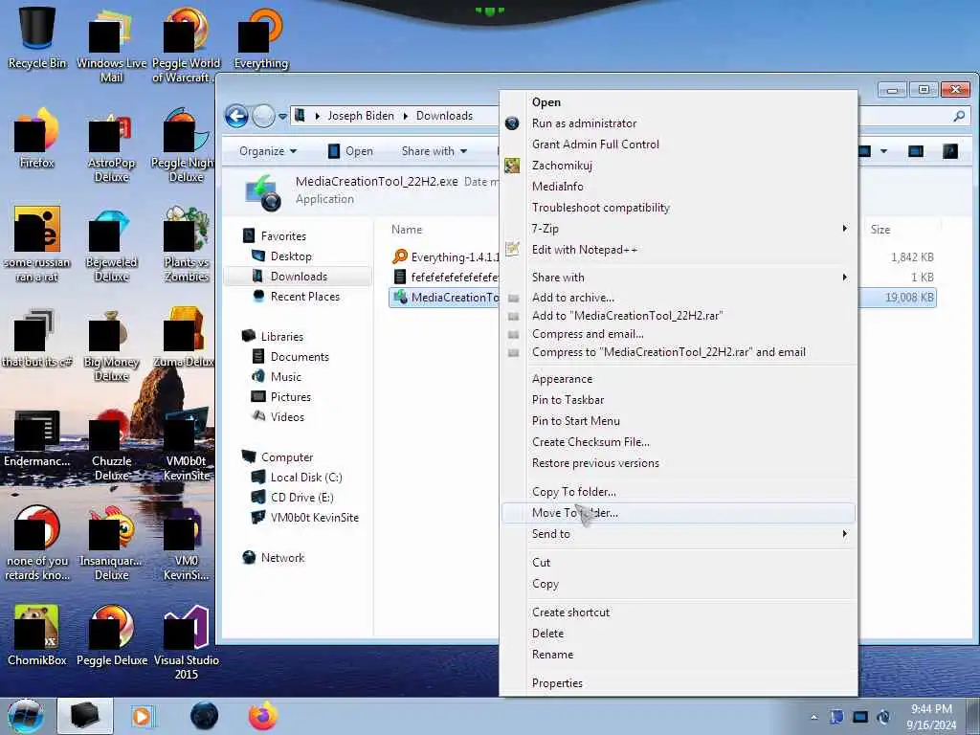The image size is (980, 735).
Task: Open the Everything desktop shortcut
Action: [260, 37]
